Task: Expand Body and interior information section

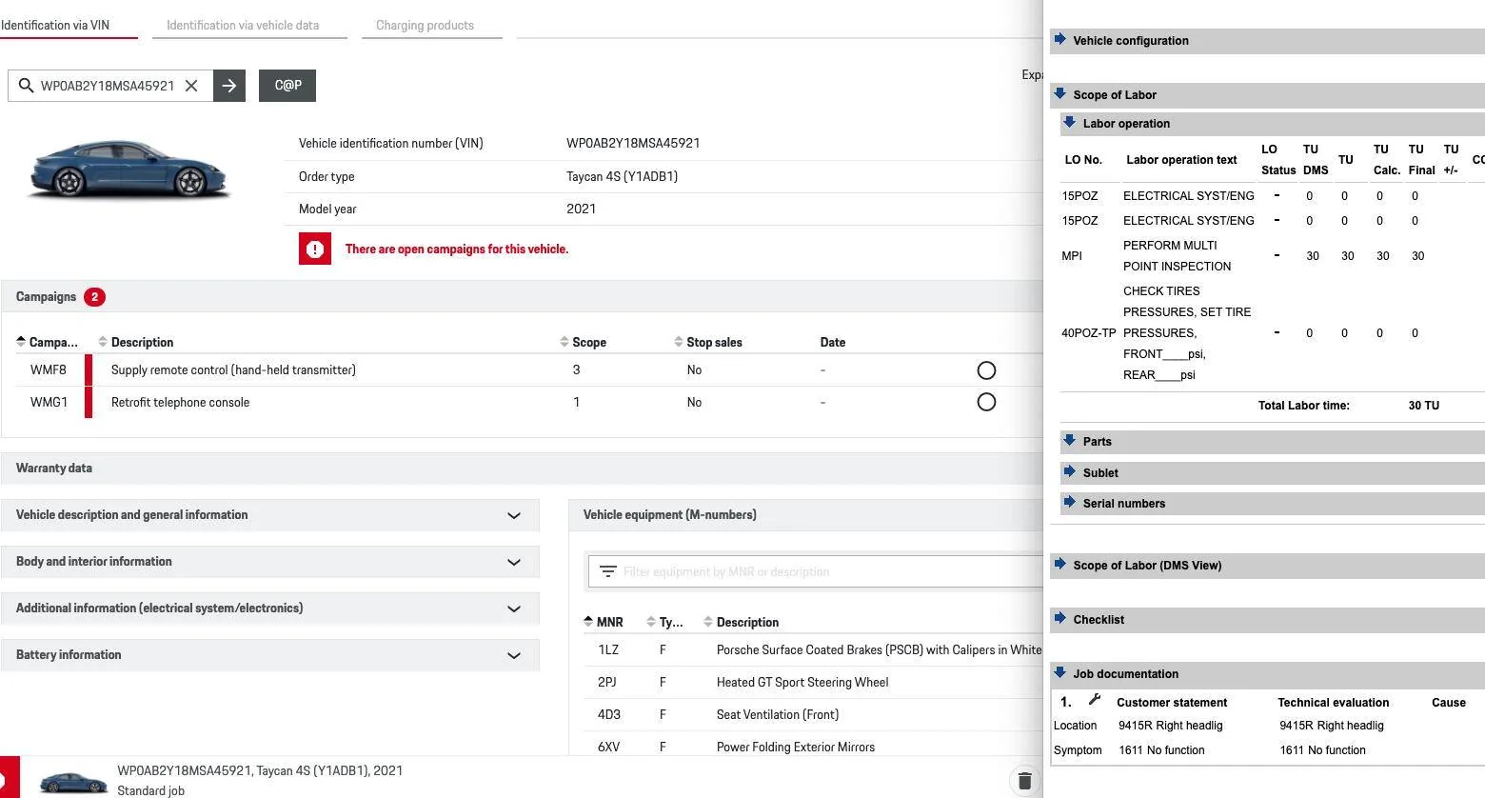Action: [270, 562]
